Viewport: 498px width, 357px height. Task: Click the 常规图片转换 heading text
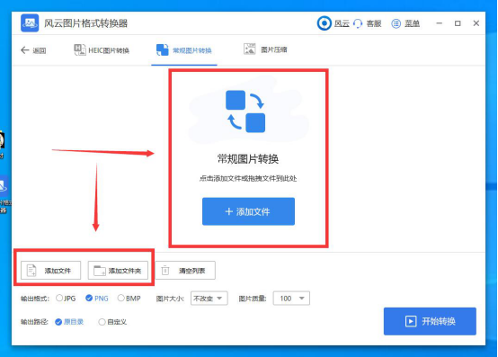(248, 159)
